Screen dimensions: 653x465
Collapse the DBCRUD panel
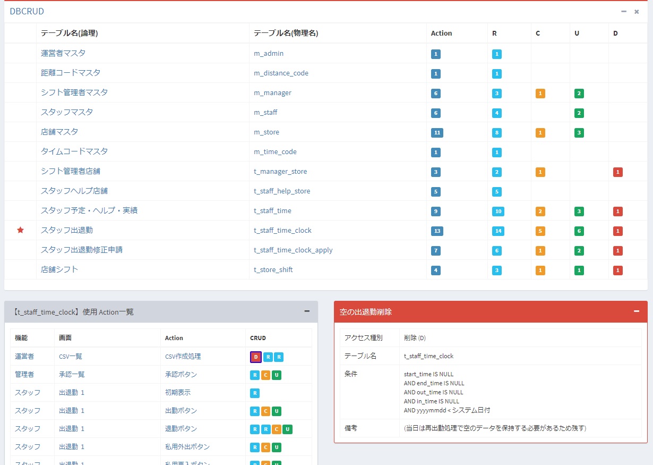click(624, 11)
